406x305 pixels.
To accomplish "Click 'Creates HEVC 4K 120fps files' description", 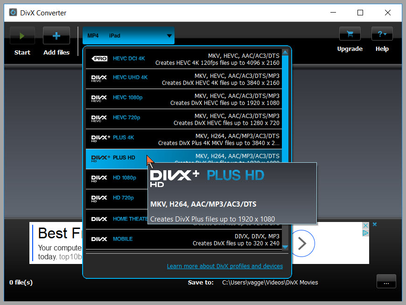I will (217, 63).
